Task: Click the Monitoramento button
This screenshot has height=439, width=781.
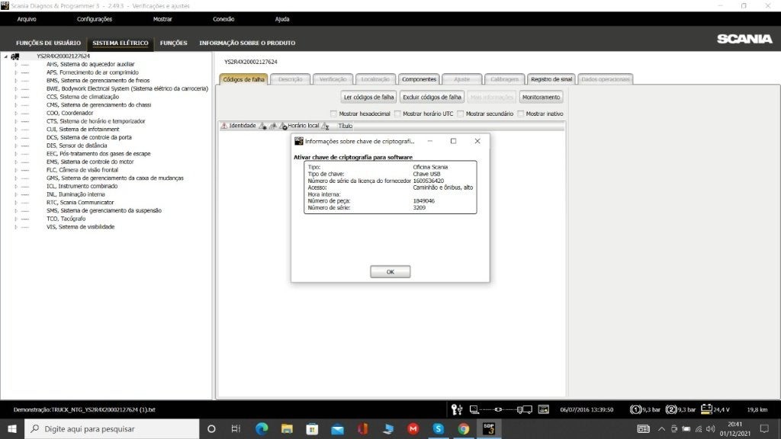Action: 541,97
